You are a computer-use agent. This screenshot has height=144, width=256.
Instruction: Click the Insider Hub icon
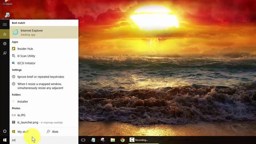coord(14,49)
